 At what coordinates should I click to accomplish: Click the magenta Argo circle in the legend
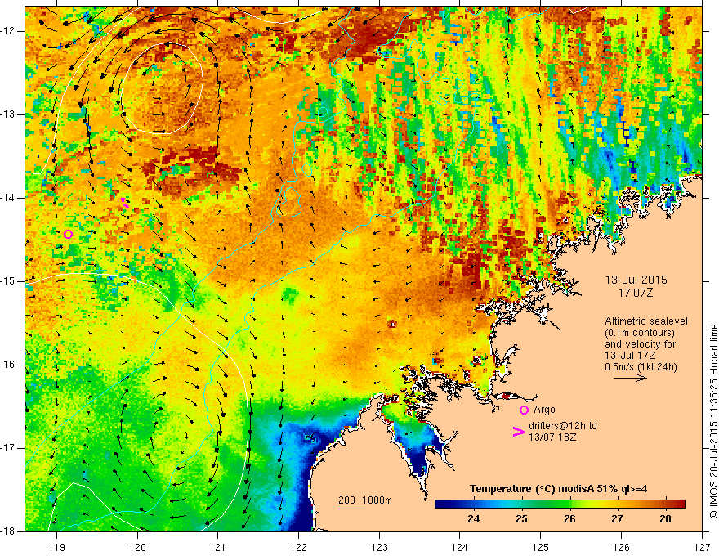tap(524, 410)
